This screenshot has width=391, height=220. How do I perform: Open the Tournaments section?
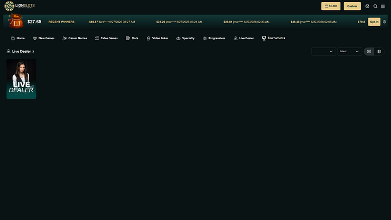point(273,38)
